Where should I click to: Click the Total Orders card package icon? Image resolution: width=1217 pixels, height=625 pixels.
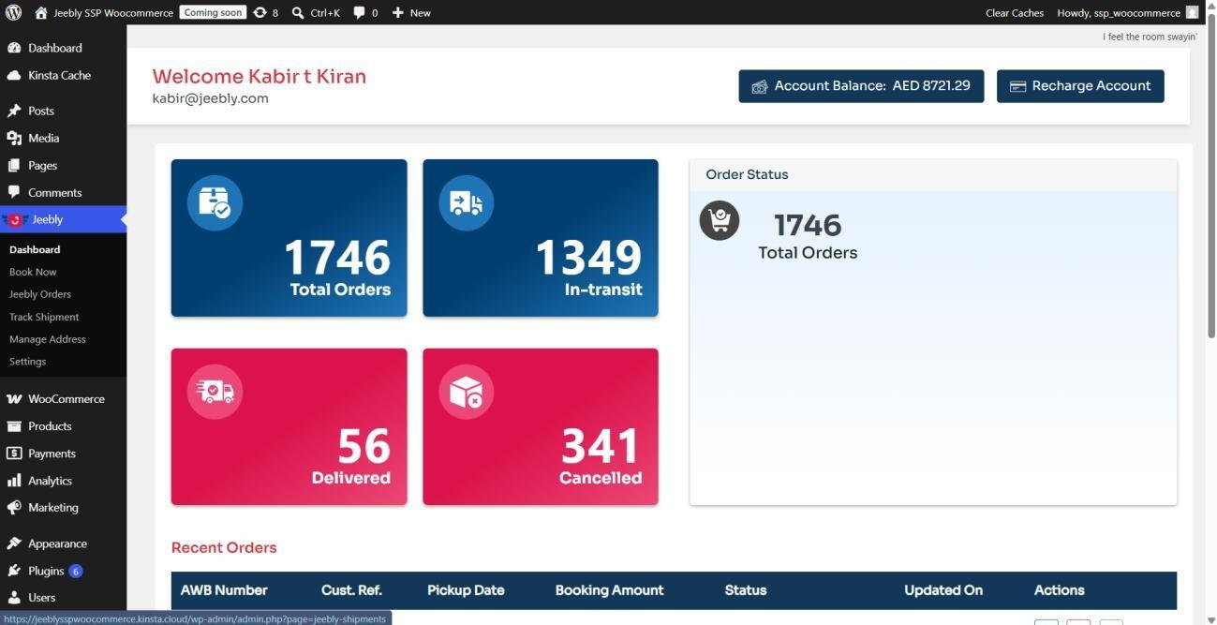(x=215, y=202)
